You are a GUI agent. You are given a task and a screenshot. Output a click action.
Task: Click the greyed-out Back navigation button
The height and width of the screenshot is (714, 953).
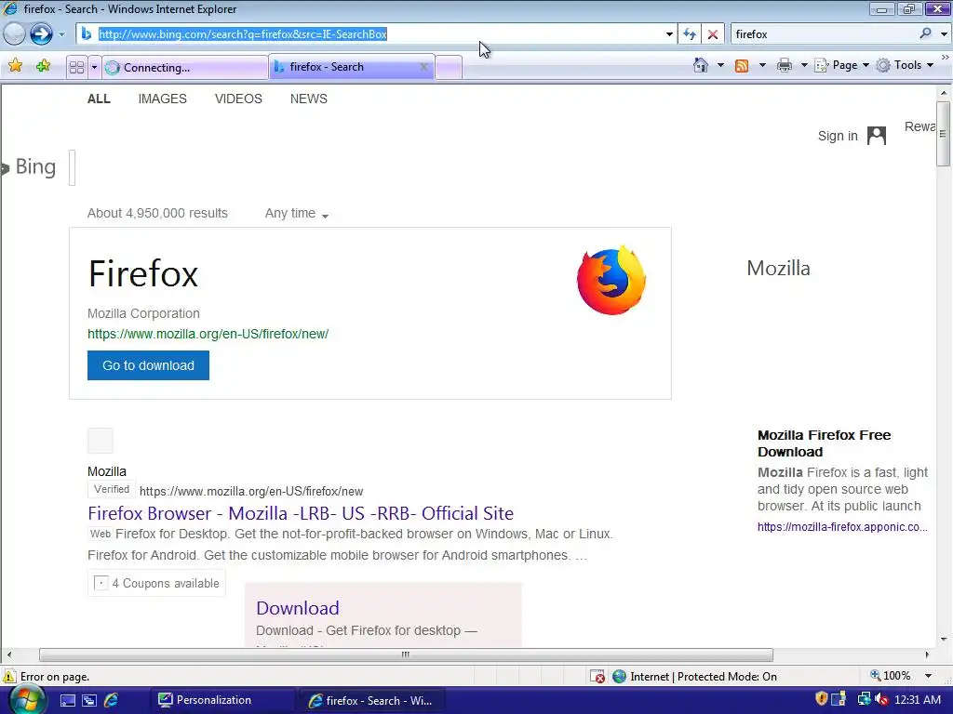click(x=14, y=34)
